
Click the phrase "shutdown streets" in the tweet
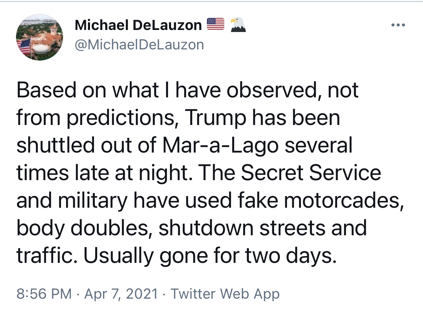pyautogui.click(x=240, y=228)
